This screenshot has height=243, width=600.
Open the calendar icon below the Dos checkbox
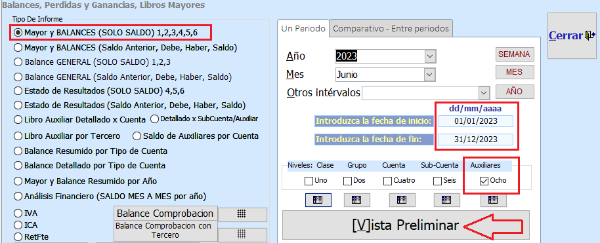pyautogui.click(x=356, y=200)
